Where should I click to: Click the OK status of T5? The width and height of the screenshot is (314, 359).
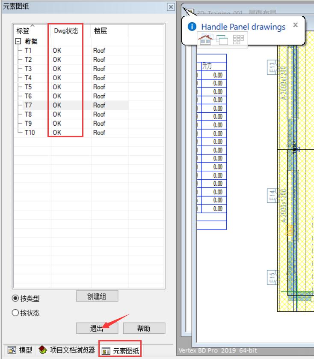click(57, 87)
